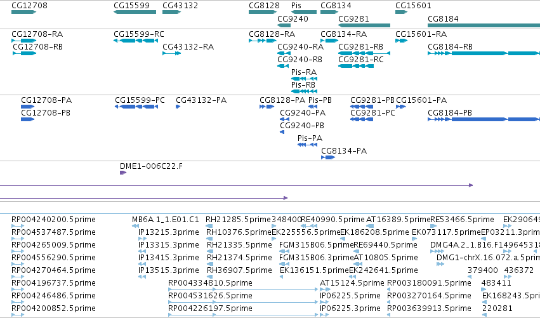Click transcript Pis-RA label

point(304,72)
